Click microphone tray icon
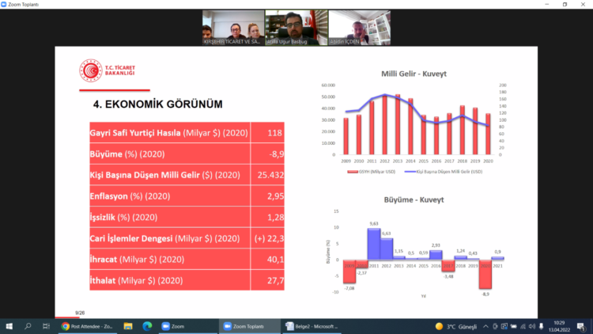 point(541,326)
